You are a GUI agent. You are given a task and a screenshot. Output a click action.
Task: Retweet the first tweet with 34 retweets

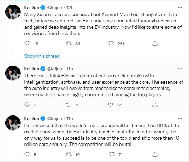[x=68, y=43]
